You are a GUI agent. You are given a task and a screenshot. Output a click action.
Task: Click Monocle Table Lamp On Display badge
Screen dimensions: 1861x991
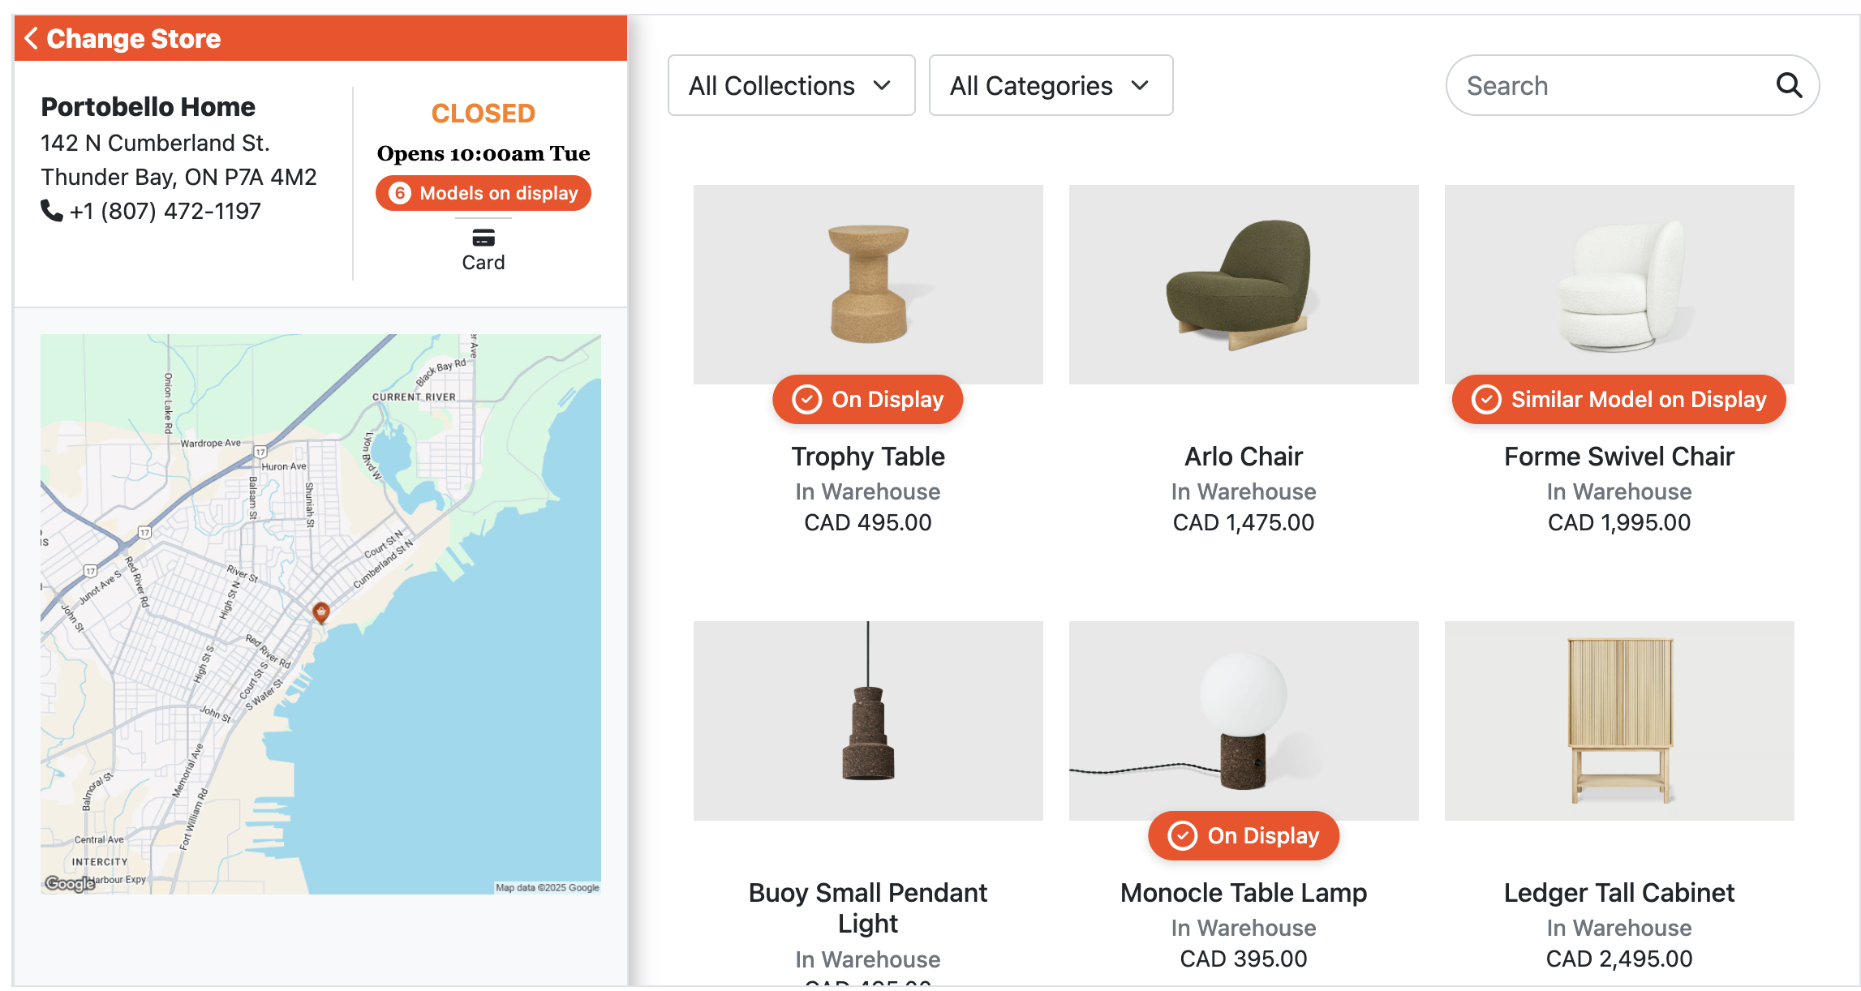point(1244,835)
